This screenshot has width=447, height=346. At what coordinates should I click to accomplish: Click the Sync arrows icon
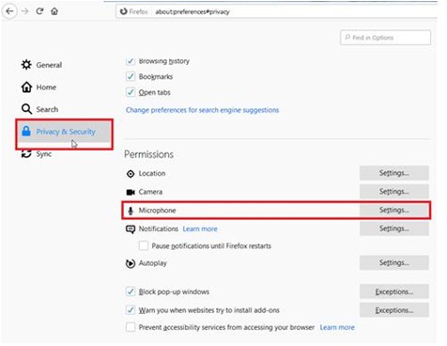pos(26,154)
